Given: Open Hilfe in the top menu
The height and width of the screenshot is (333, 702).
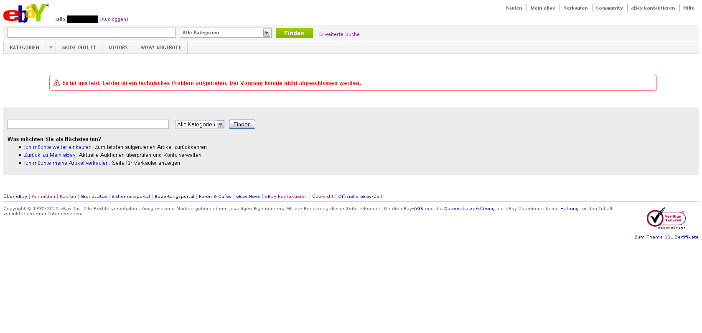Looking at the screenshot, I should coord(689,8).
